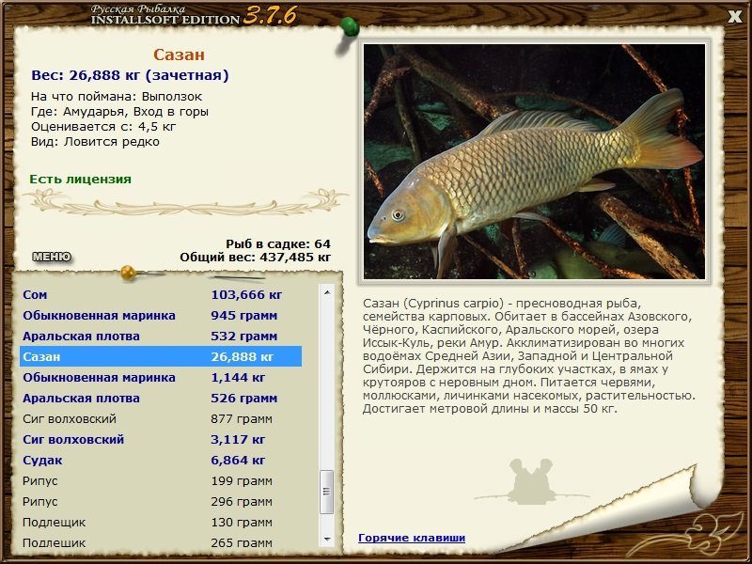This screenshot has width=752, height=564.
Task: Select Аральская плотва 532 грамм entry
Action: click(161, 337)
